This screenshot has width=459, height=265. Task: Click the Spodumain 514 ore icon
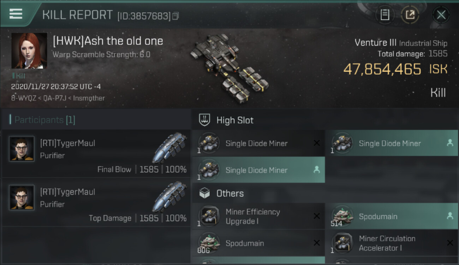(x=342, y=216)
